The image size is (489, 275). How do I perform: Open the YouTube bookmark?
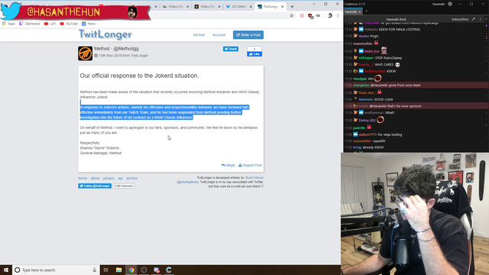(69, 24)
